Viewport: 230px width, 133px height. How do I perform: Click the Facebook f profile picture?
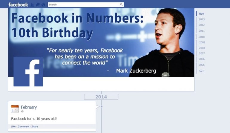(28, 72)
